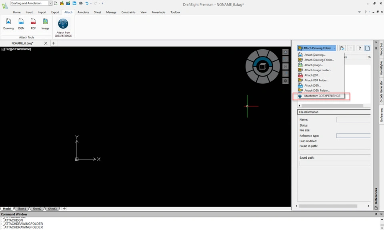384x230 pixels.
Task: Choose Attach from 3DEXPERIENCE menu entry
Action: tap(320, 96)
